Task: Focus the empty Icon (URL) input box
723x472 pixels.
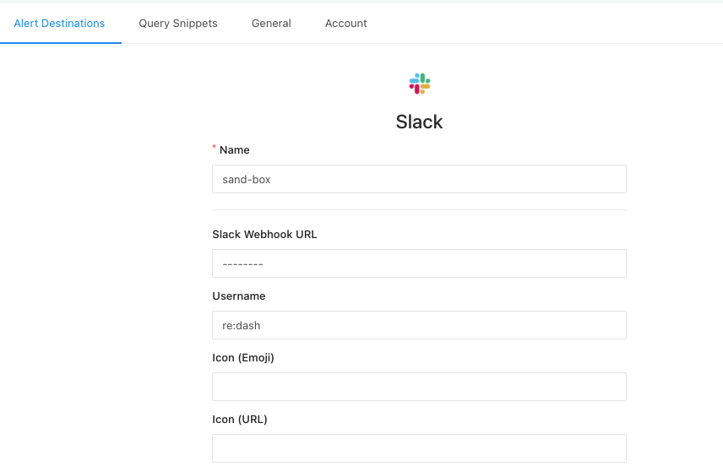Action: tap(419, 448)
